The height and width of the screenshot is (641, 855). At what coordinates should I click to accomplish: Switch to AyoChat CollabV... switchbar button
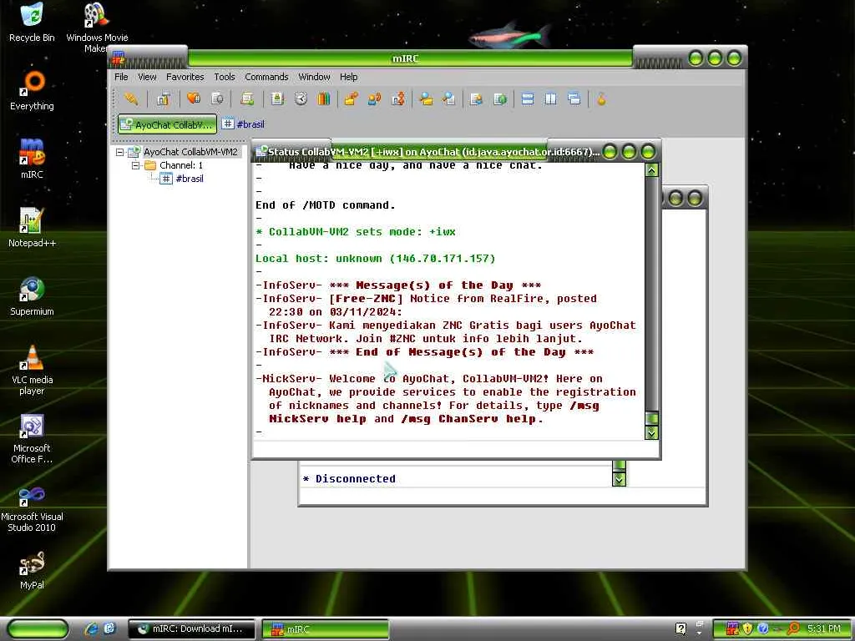(167, 124)
